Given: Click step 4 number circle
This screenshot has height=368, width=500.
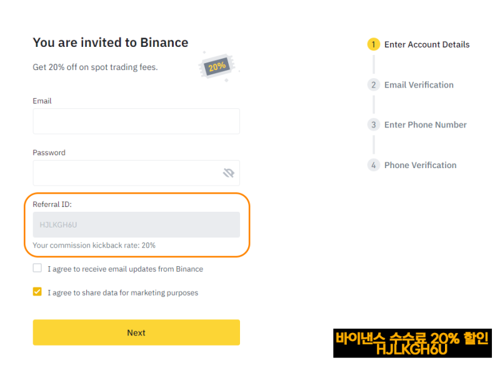Looking at the screenshot, I should coord(373,165).
